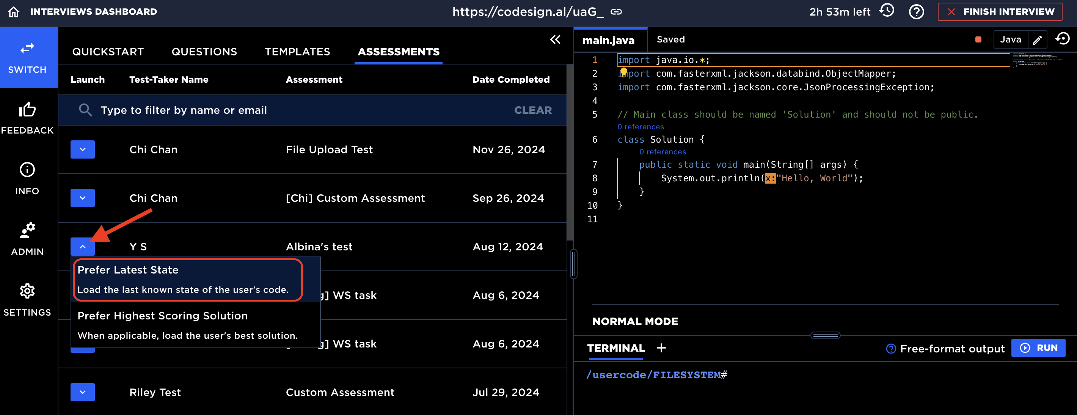The width and height of the screenshot is (1077, 415).
Task: Expand launch dropdown for Riley Test
Action: (x=83, y=392)
